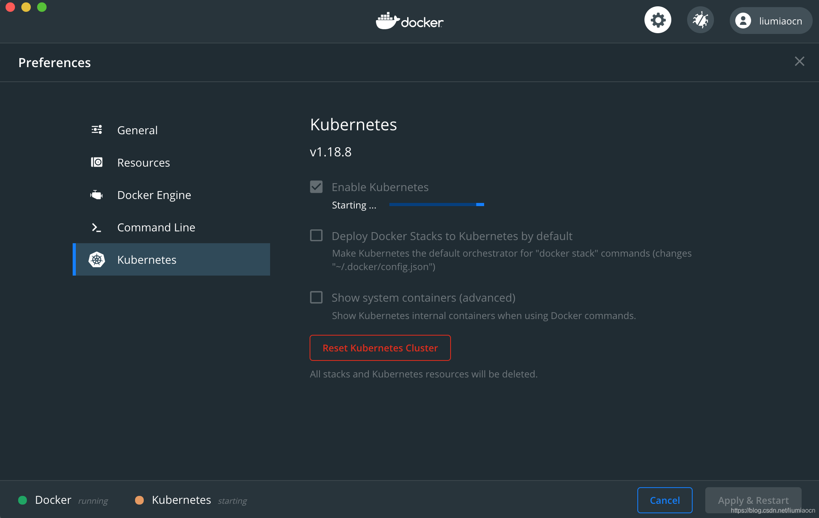
Task: Check Deploy Docker Stacks to Kubernetes
Action: point(316,236)
